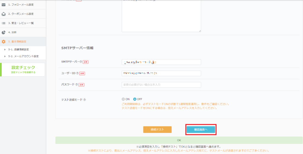Click the textarea resize handle corner
The image size is (303, 154).
pos(200,31)
